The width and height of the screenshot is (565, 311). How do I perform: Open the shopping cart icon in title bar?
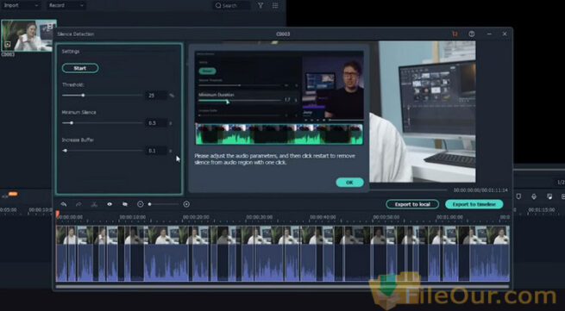455,34
